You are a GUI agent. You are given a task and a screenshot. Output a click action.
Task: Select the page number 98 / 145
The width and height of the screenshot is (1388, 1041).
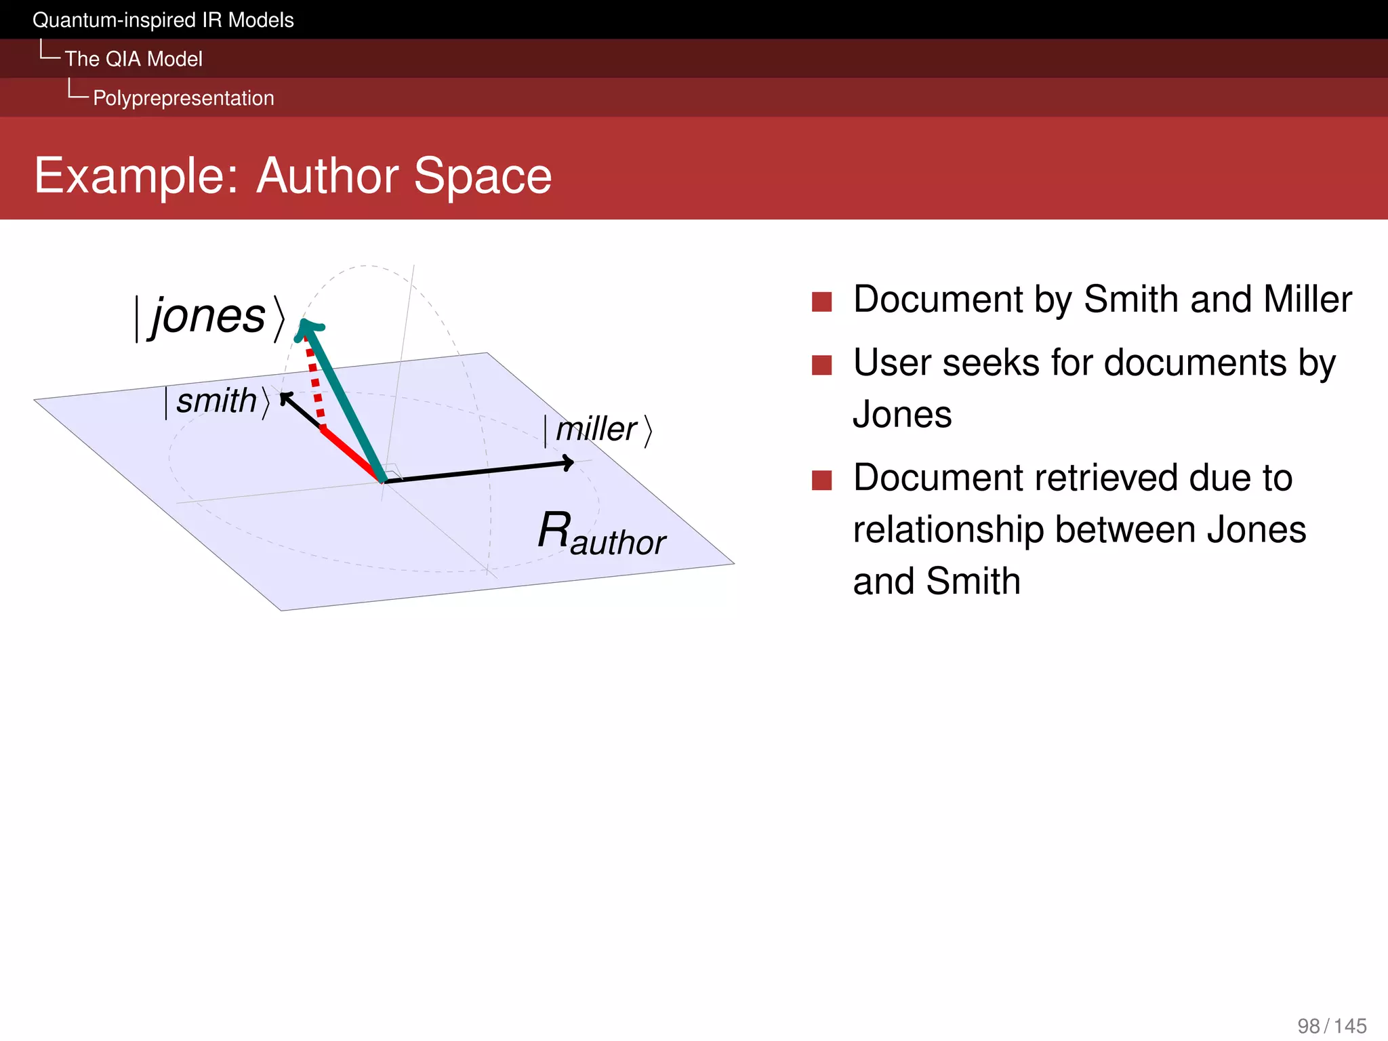coord(1332,1026)
